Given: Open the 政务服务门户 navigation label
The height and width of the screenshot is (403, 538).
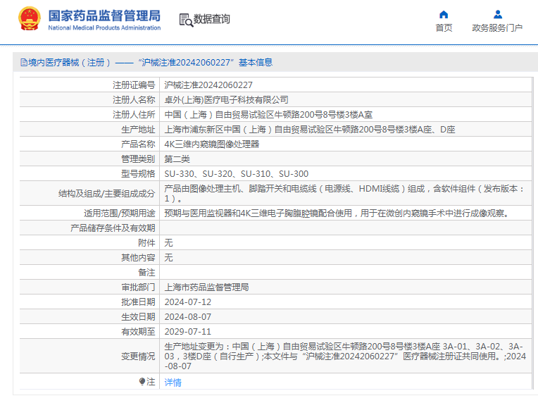Looking at the screenshot, I should [x=497, y=28].
